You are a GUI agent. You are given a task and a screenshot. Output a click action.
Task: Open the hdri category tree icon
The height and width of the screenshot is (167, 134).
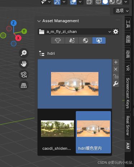[42, 53]
